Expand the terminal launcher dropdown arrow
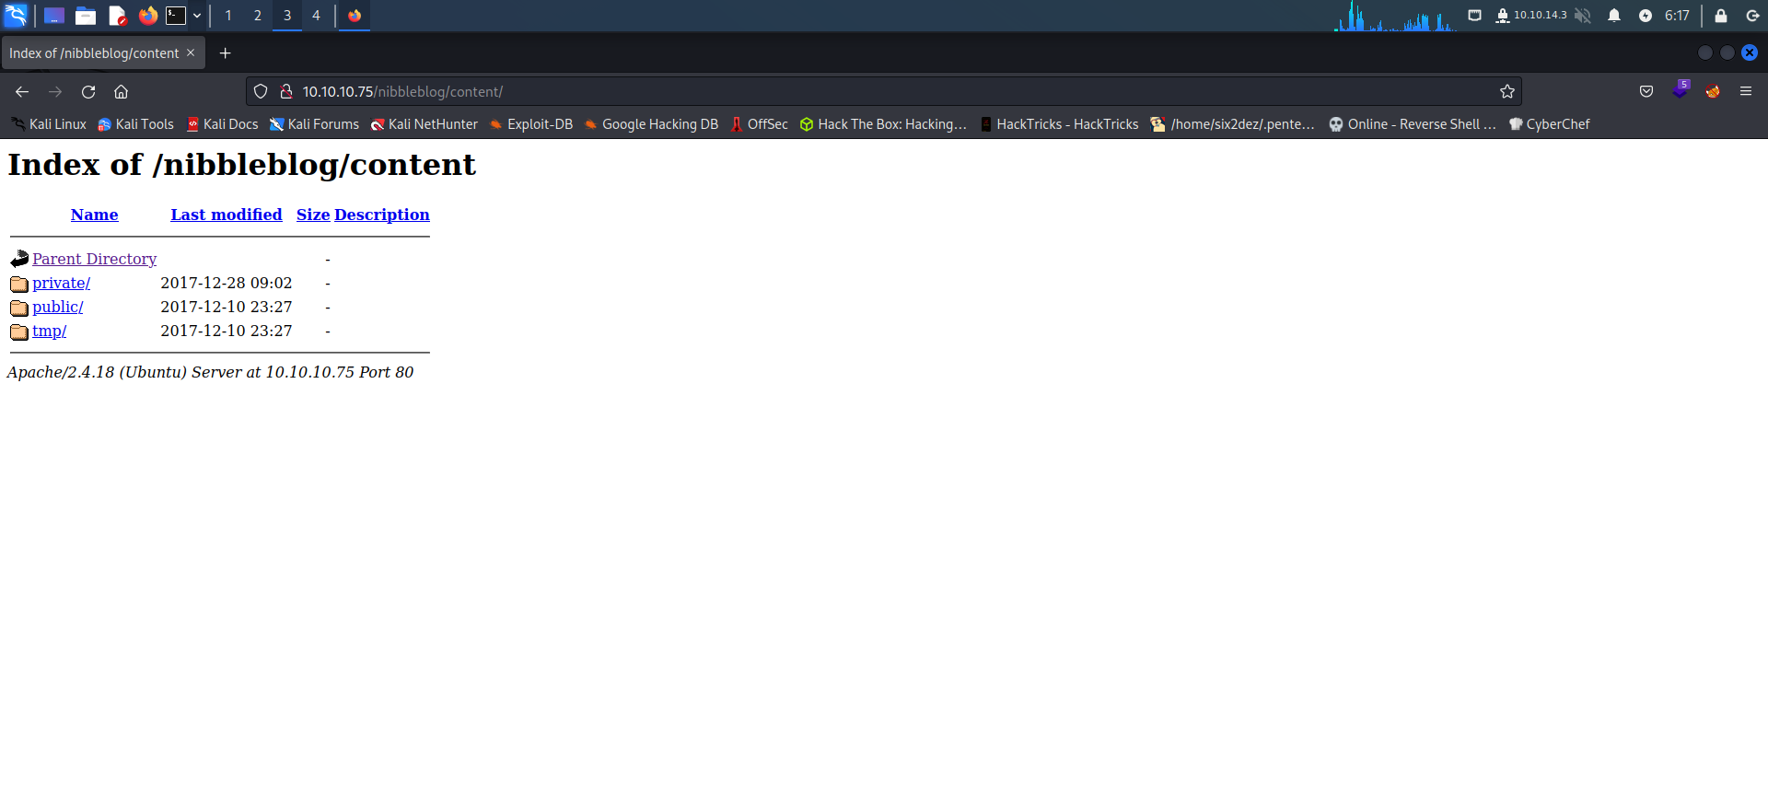 click(197, 16)
